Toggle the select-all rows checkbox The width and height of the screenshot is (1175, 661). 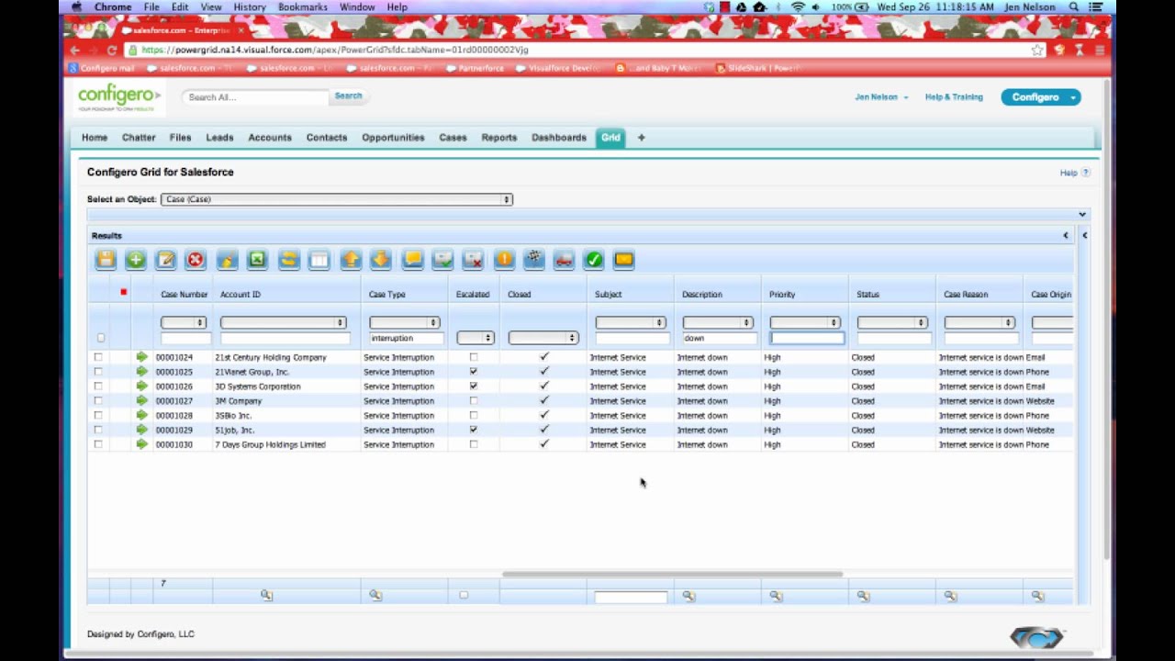tap(101, 338)
